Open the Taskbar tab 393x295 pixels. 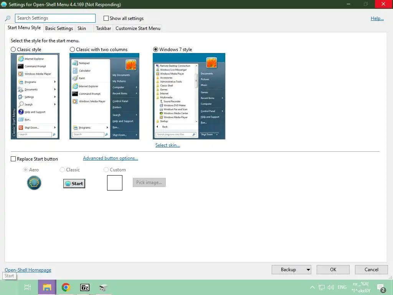coord(103,28)
